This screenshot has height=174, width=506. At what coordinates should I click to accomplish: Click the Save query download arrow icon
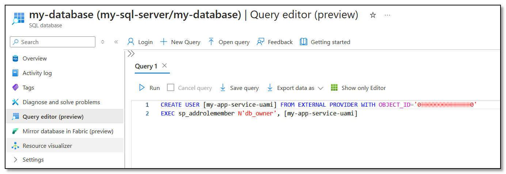coord(223,88)
